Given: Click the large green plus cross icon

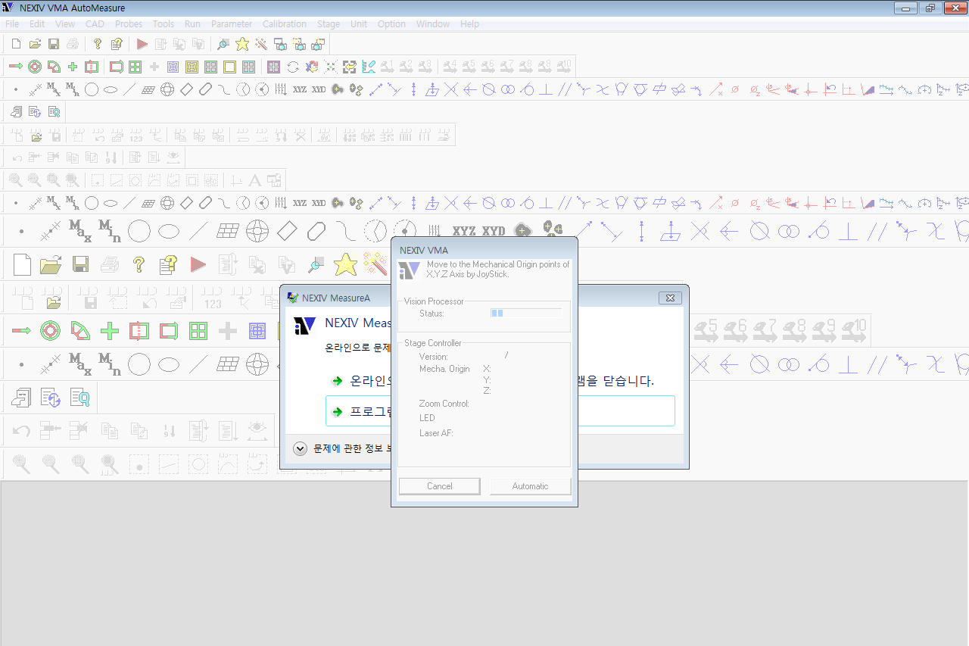Looking at the screenshot, I should pos(110,331).
